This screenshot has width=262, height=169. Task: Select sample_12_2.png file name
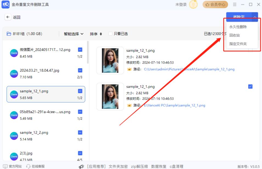click(34, 132)
